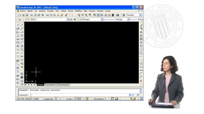Click the Undo arrow icon
Viewport: 204px width, 114px height.
67,15
